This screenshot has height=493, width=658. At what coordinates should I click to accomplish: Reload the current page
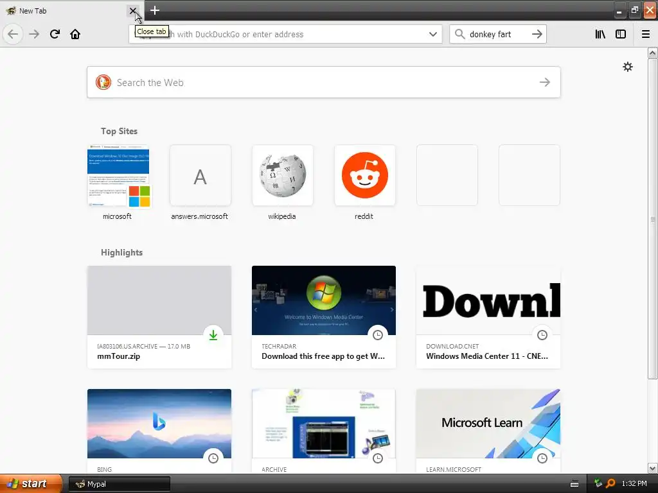click(55, 34)
